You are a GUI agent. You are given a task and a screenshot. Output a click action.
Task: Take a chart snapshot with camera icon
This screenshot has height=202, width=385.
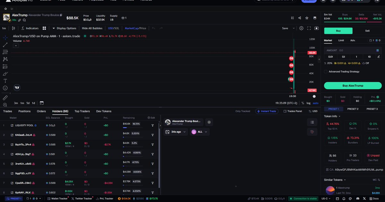point(317,28)
